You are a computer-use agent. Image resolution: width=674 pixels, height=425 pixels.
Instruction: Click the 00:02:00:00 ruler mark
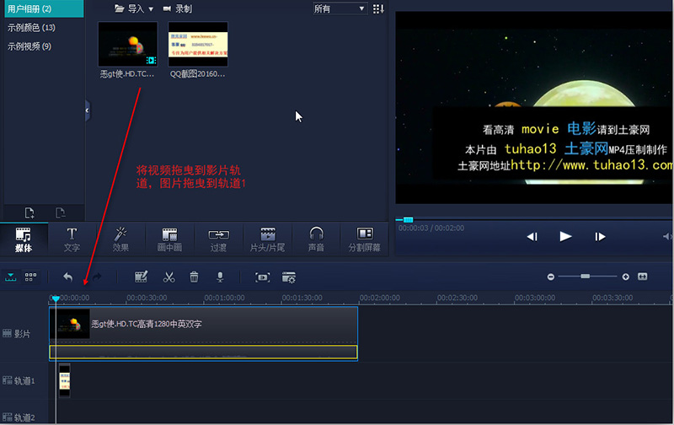click(380, 298)
